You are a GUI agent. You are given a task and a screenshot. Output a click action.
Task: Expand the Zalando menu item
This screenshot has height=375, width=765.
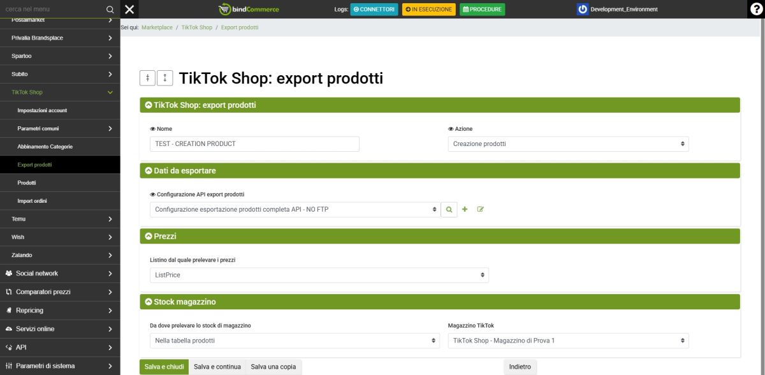tap(60, 255)
